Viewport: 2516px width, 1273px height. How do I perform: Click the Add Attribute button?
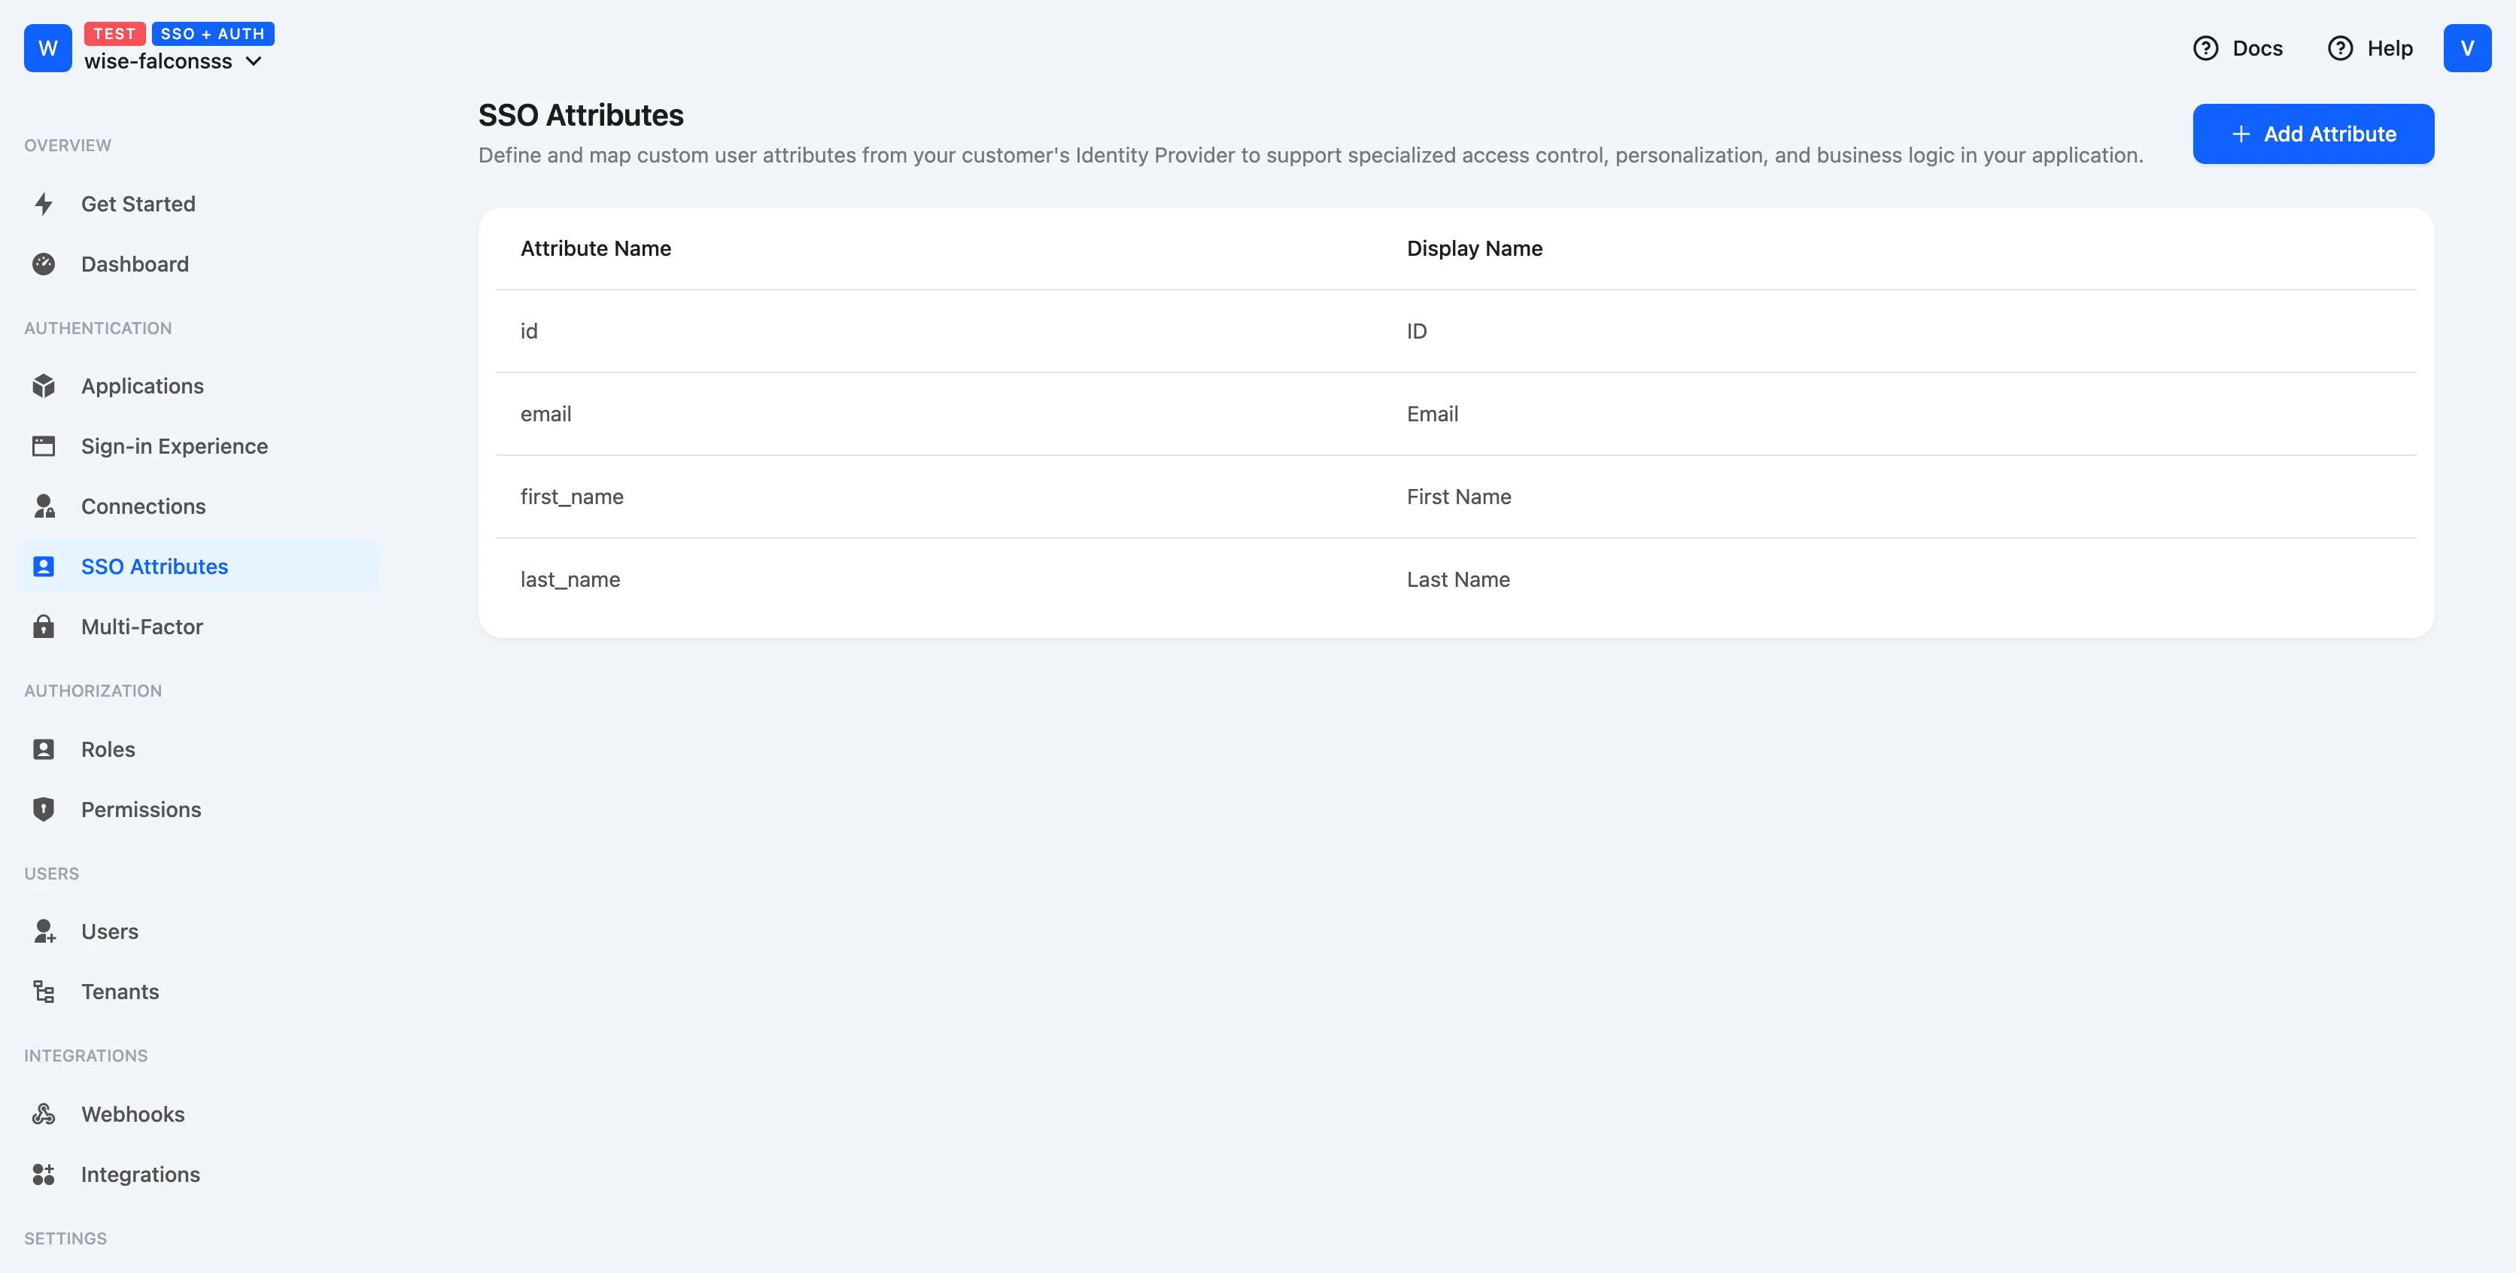[x=2313, y=134]
